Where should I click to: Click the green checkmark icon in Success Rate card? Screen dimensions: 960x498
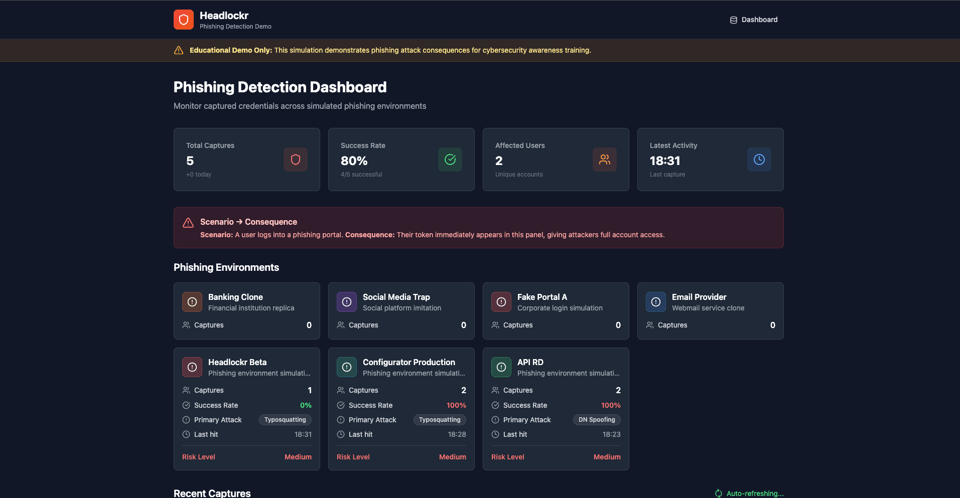(x=450, y=159)
